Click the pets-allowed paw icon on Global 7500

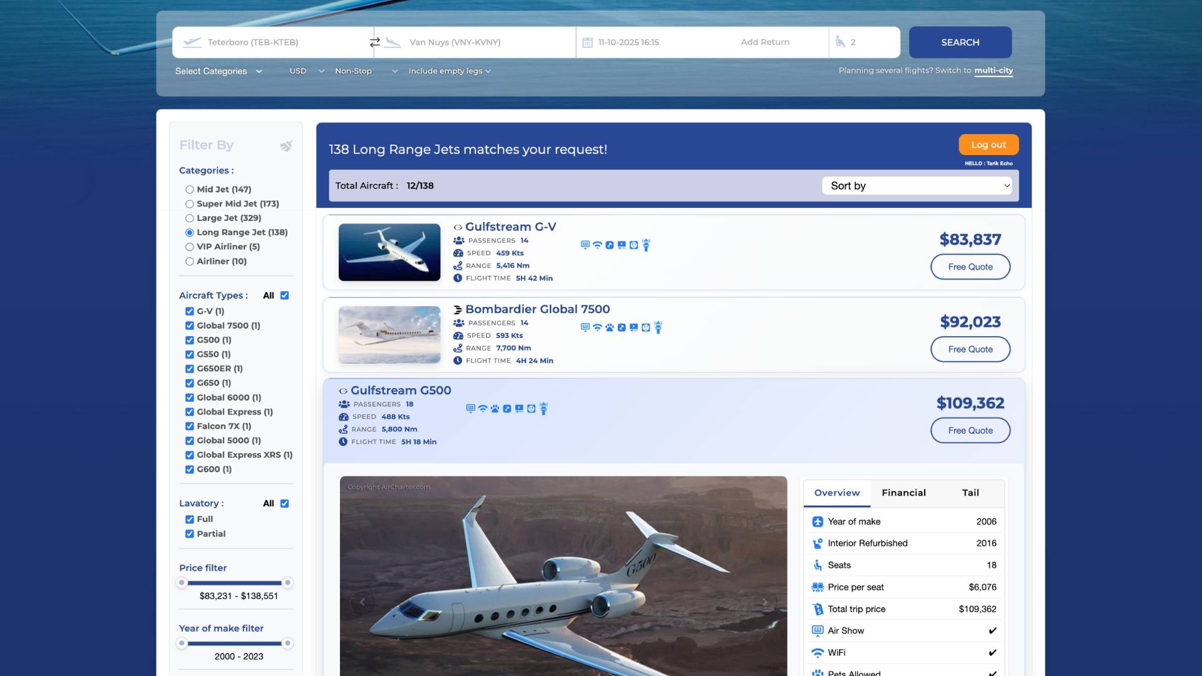tap(609, 327)
